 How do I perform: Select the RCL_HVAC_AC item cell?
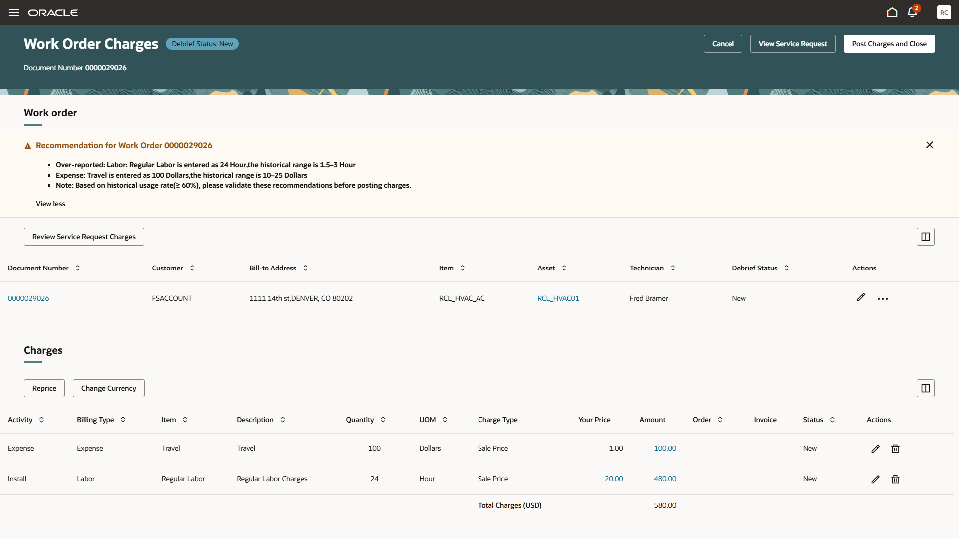[x=462, y=298]
